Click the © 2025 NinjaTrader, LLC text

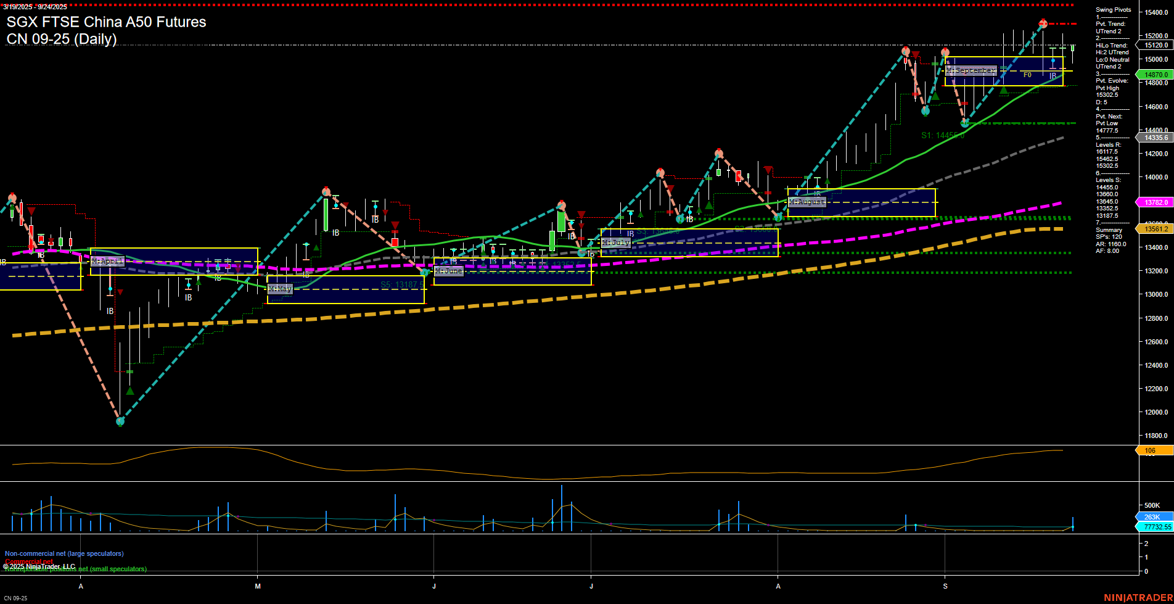point(40,565)
